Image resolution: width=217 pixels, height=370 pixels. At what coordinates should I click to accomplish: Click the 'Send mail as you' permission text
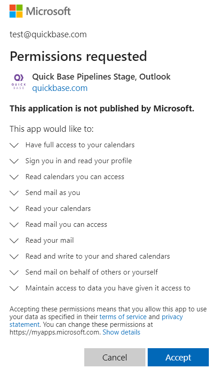[53, 193]
